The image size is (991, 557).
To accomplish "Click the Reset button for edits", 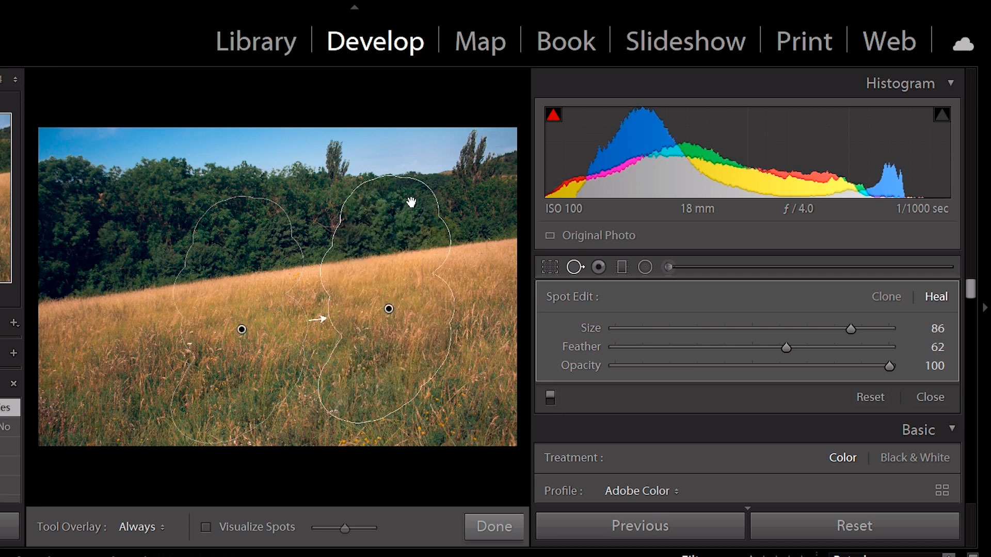I will 854,526.
